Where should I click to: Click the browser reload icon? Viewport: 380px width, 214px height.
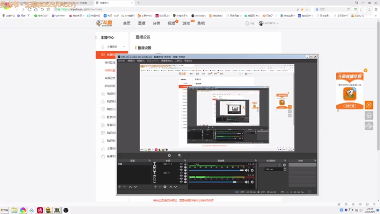29,9
